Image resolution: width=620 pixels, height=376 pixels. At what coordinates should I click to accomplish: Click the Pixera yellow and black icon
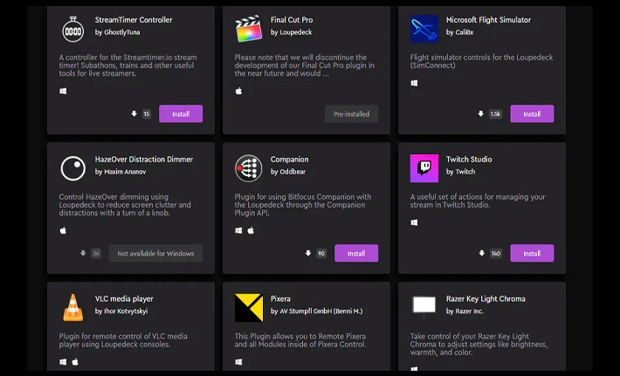pyautogui.click(x=249, y=308)
